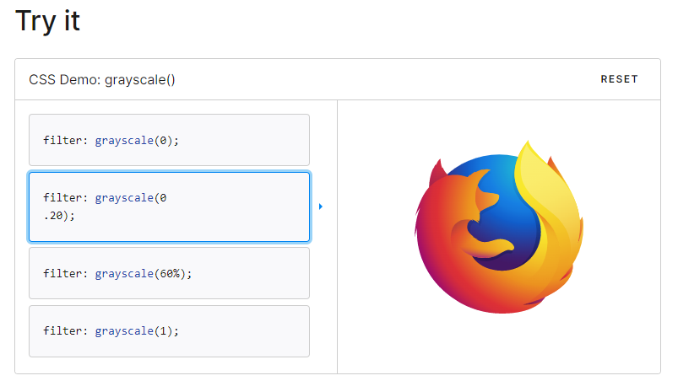Image resolution: width=678 pixels, height=381 pixels.
Task: Choose the filter: grayscale(60%) example
Action: tap(169, 273)
